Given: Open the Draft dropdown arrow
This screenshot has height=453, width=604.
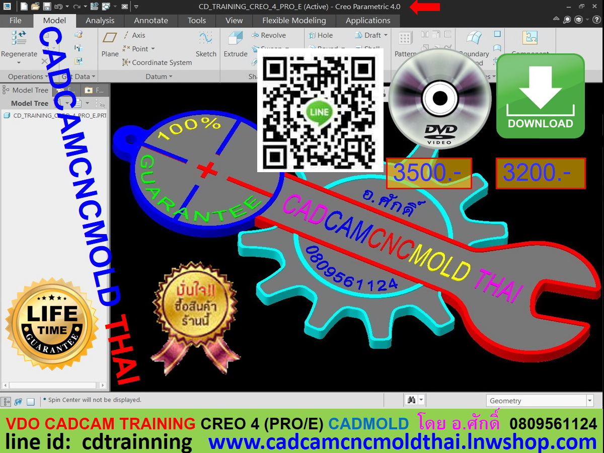Looking at the screenshot, I should click(x=386, y=35).
